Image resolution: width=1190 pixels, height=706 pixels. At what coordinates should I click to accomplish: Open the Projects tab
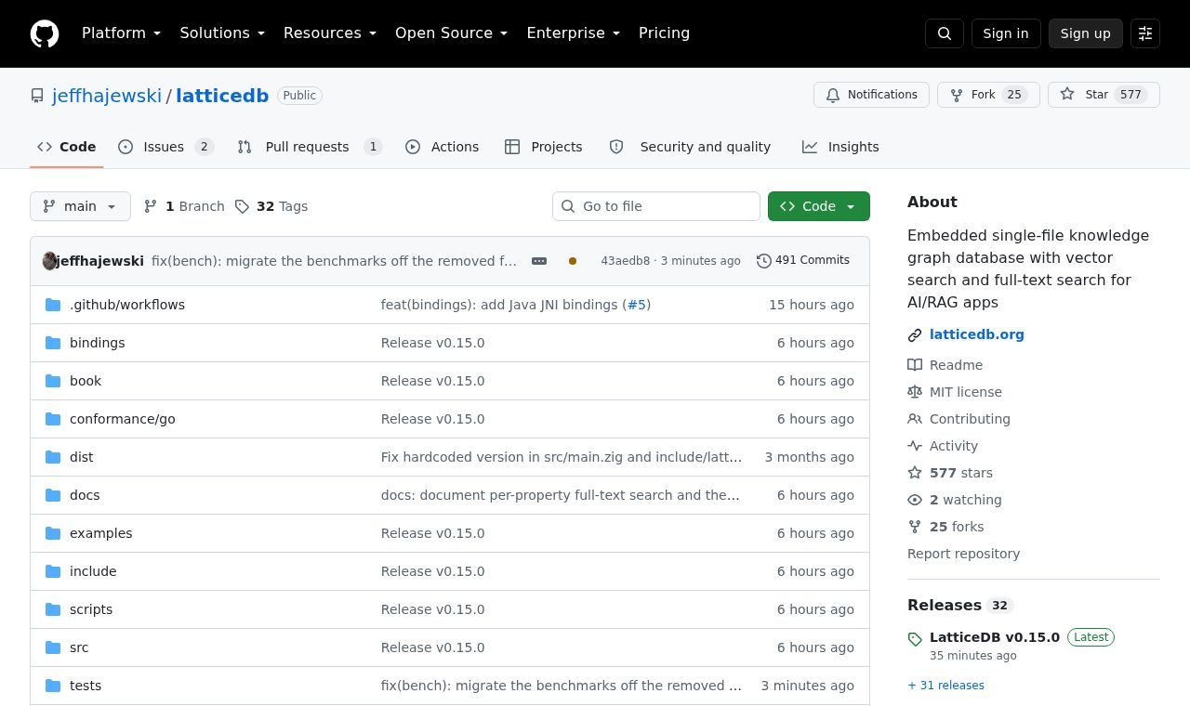click(544, 147)
